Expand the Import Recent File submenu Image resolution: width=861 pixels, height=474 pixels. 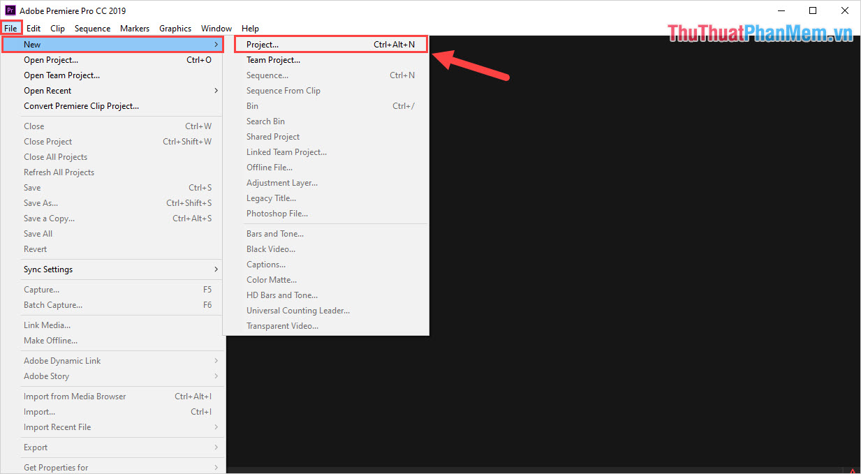112,427
